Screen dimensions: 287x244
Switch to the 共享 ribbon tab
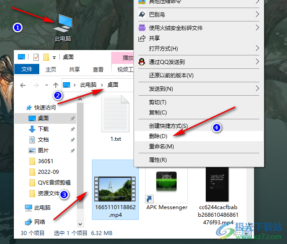[75, 69]
